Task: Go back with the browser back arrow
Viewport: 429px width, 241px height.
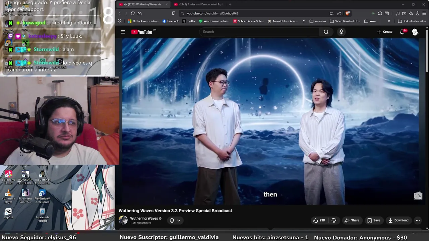Action: [119, 13]
